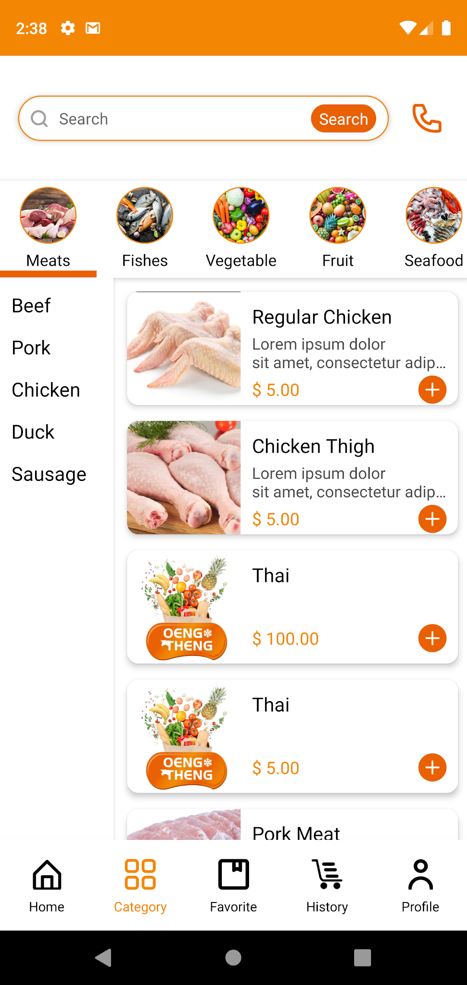Add Regular Chicken to cart
467x985 pixels.
[x=432, y=390]
